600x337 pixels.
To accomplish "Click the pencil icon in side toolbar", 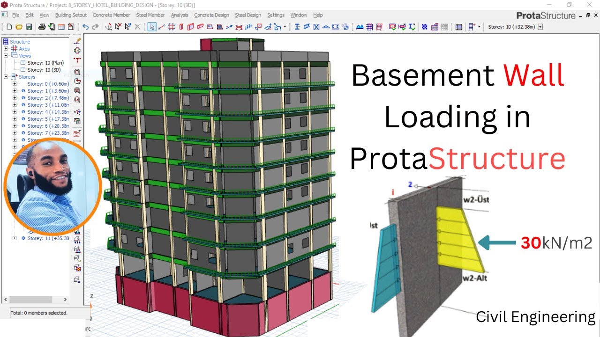I will 78,41.
